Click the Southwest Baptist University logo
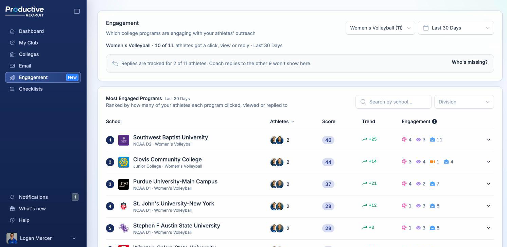Image resolution: width=507 pixels, height=247 pixels. 124,140
